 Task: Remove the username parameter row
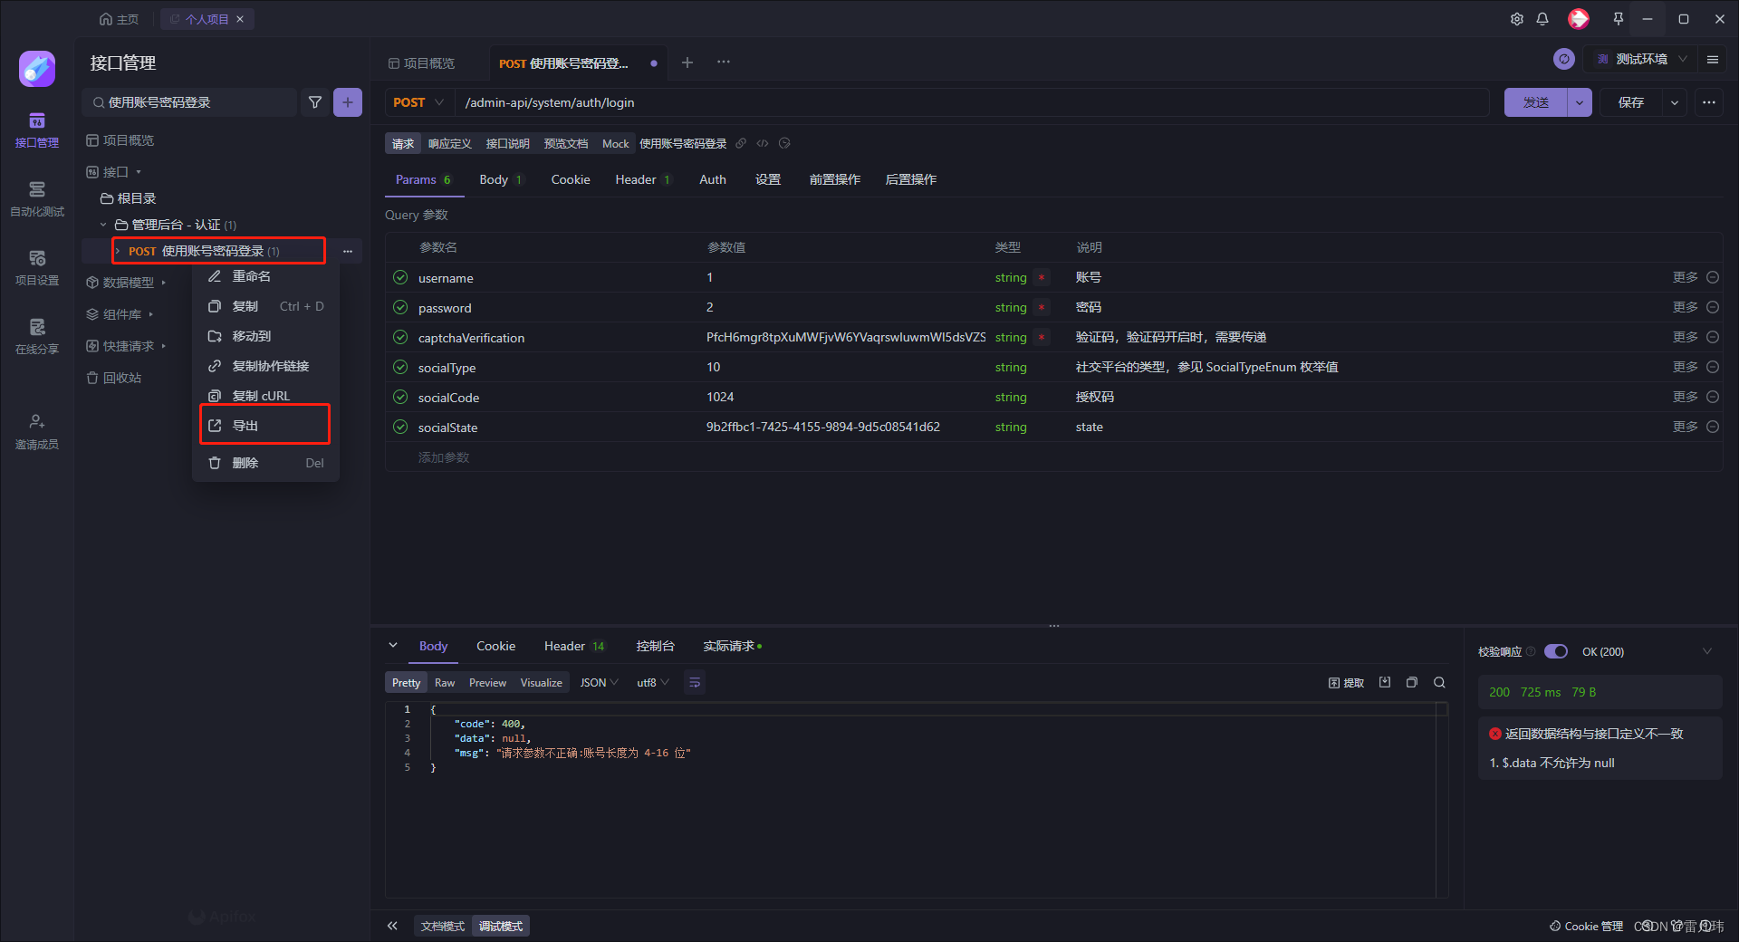(x=1713, y=277)
